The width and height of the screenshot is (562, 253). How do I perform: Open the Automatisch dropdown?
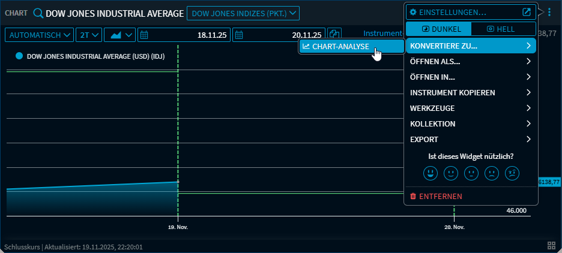point(39,35)
